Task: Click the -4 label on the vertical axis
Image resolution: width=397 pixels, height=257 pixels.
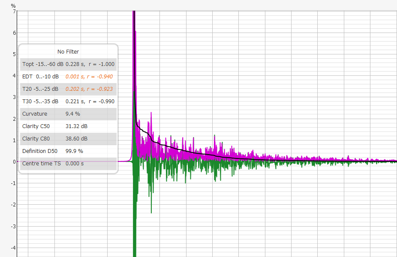Action: 13,248
